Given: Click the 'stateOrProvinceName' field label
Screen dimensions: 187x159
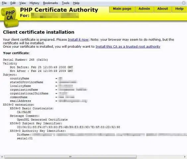Looking at the screenshot, I should point(27,82).
